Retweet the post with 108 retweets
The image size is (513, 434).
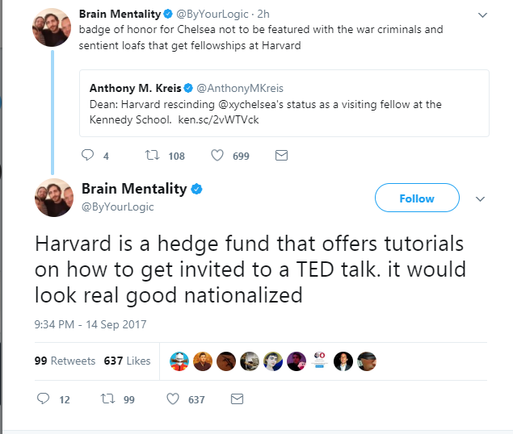tap(152, 155)
